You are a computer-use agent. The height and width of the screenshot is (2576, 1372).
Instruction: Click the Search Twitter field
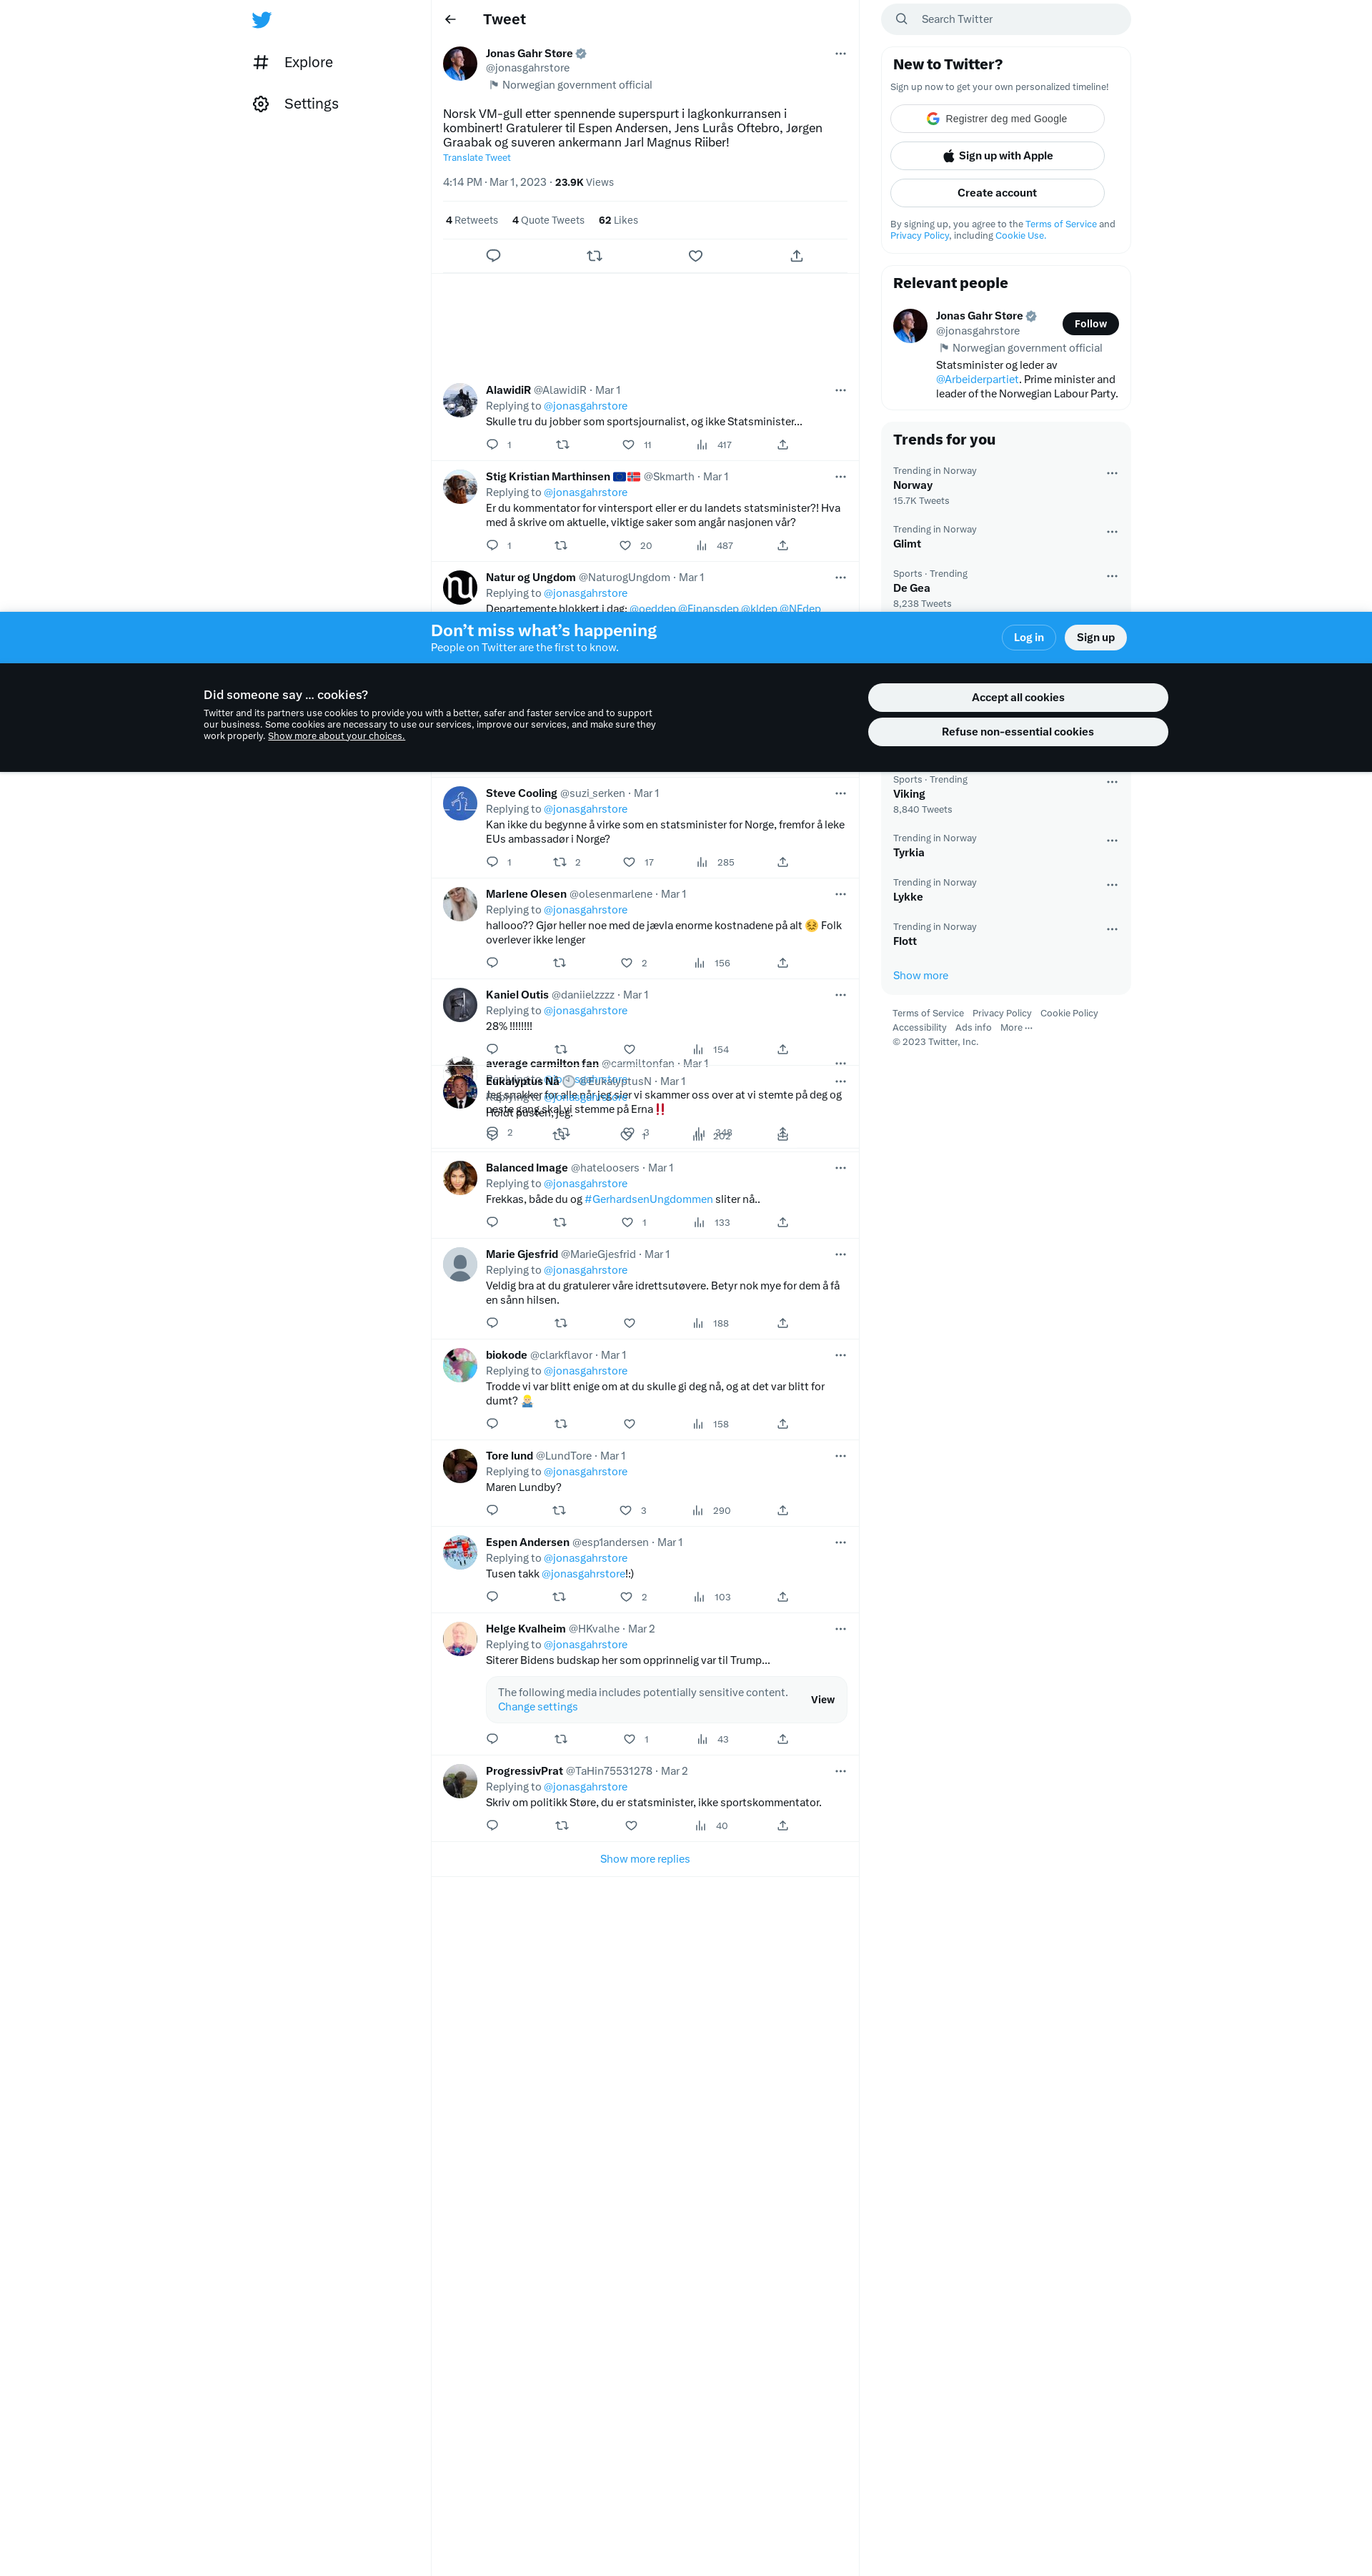click(1006, 19)
